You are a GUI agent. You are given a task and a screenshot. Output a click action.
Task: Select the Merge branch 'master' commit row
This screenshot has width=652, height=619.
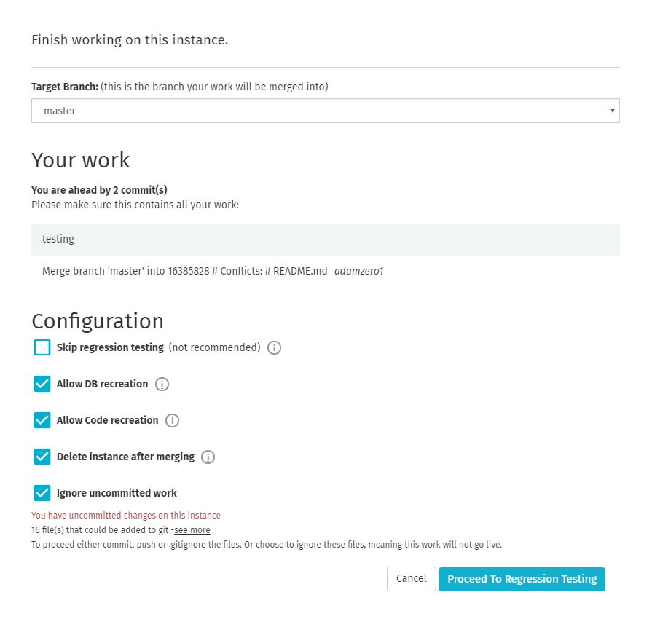pyautogui.click(x=184, y=271)
